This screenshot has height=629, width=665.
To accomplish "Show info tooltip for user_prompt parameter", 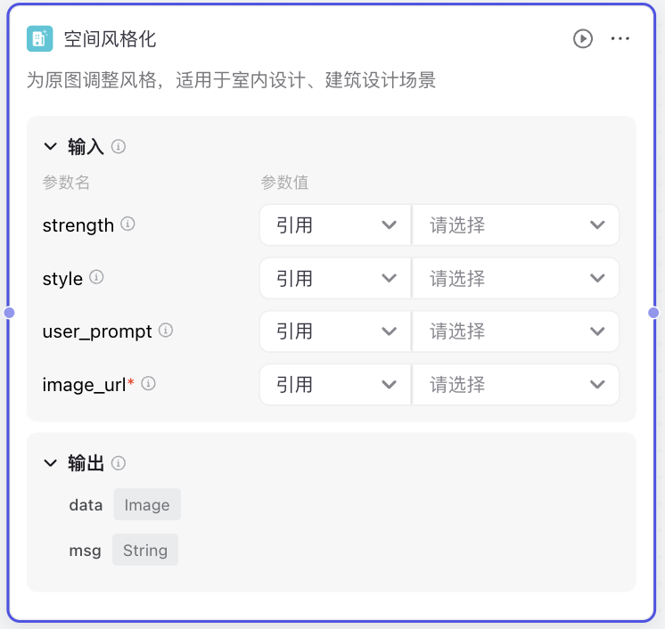I will pos(166,331).
